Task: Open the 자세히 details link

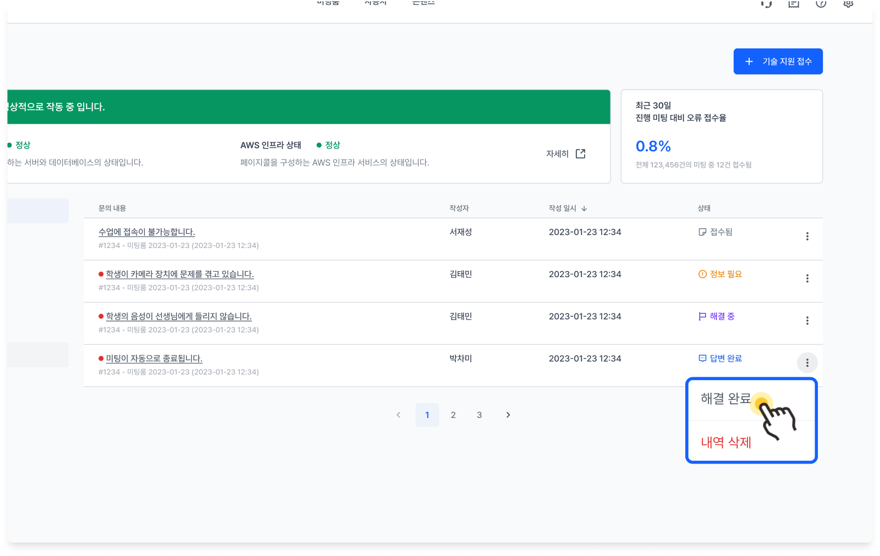Action: 565,154
